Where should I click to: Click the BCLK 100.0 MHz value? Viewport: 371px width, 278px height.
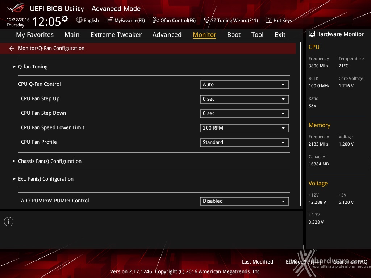319,86
